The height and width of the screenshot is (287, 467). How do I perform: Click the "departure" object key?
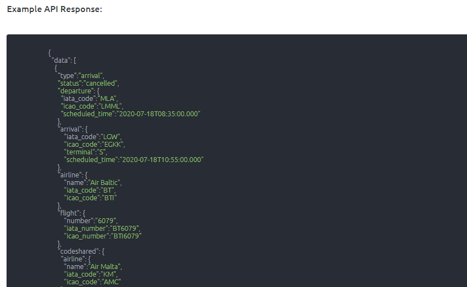pos(76,91)
